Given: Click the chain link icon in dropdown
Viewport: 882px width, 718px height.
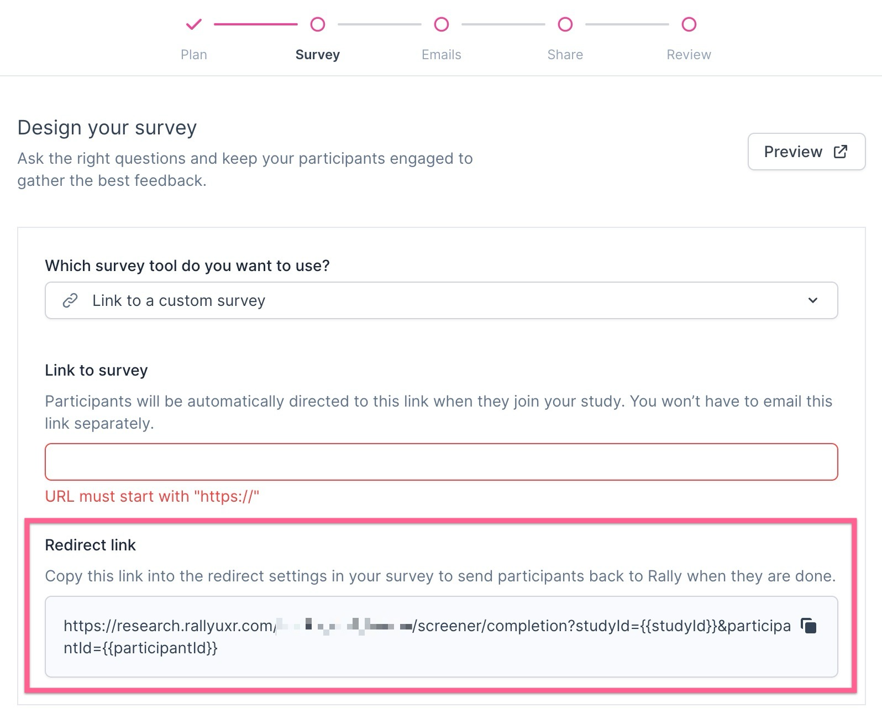Looking at the screenshot, I should coord(70,300).
